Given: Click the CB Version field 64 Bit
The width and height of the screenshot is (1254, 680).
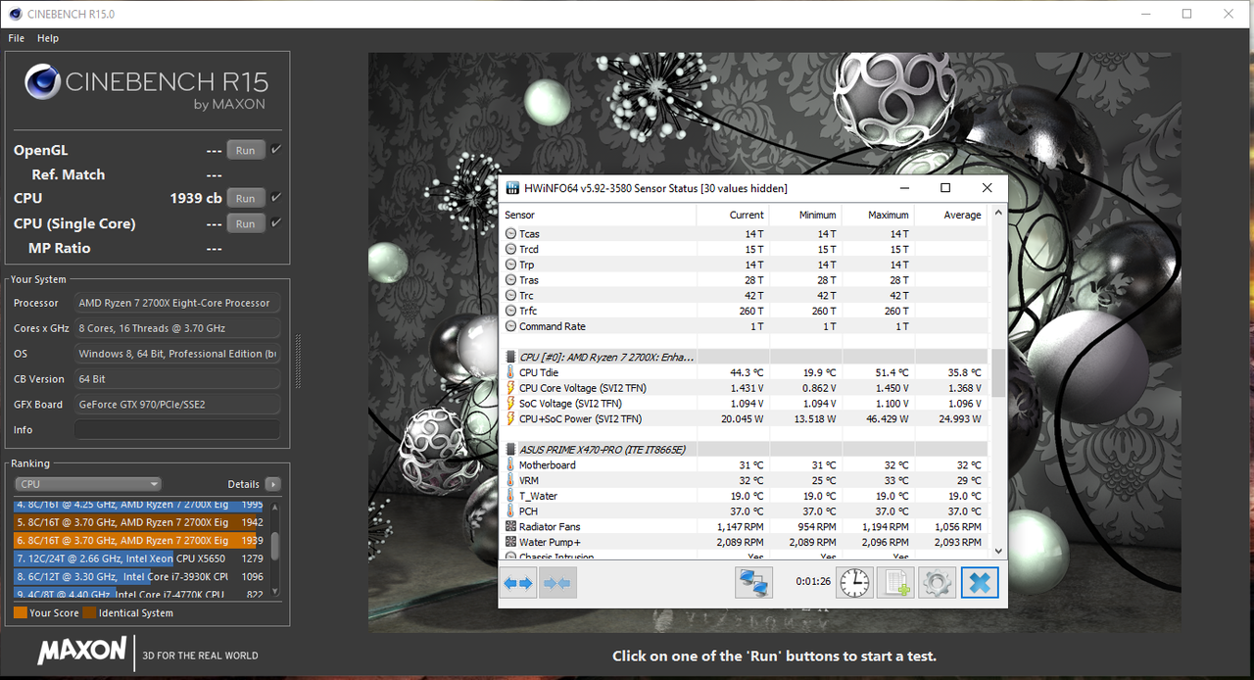Looking at the screenshot, I should click(177, 379).
